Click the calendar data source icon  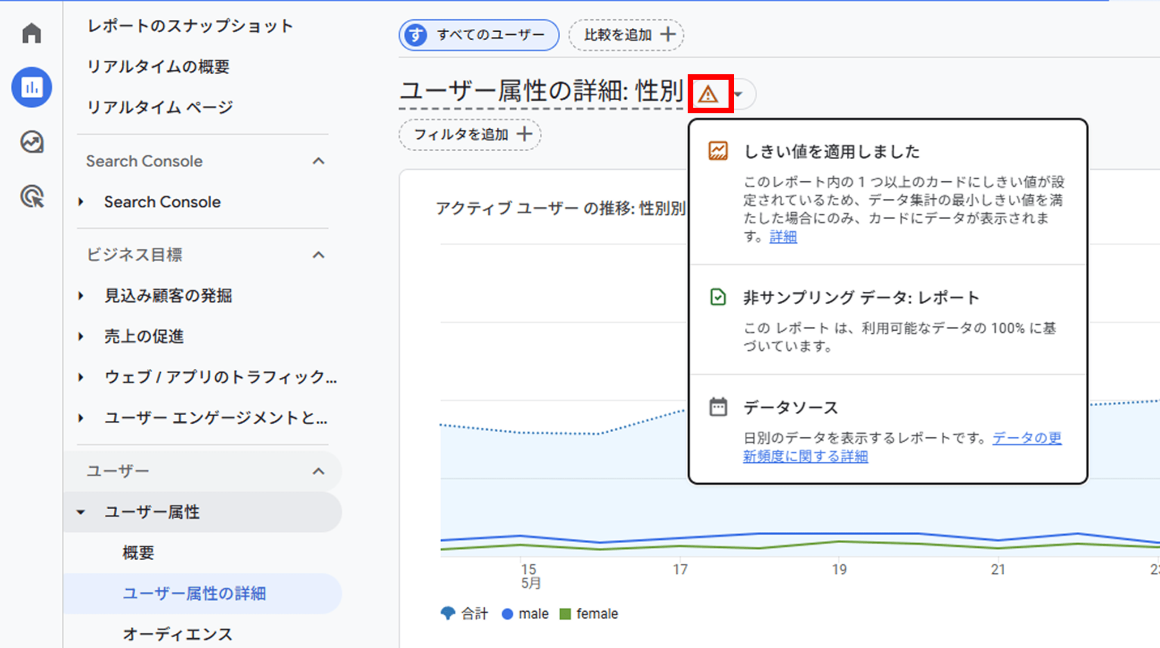click(718, 407)
